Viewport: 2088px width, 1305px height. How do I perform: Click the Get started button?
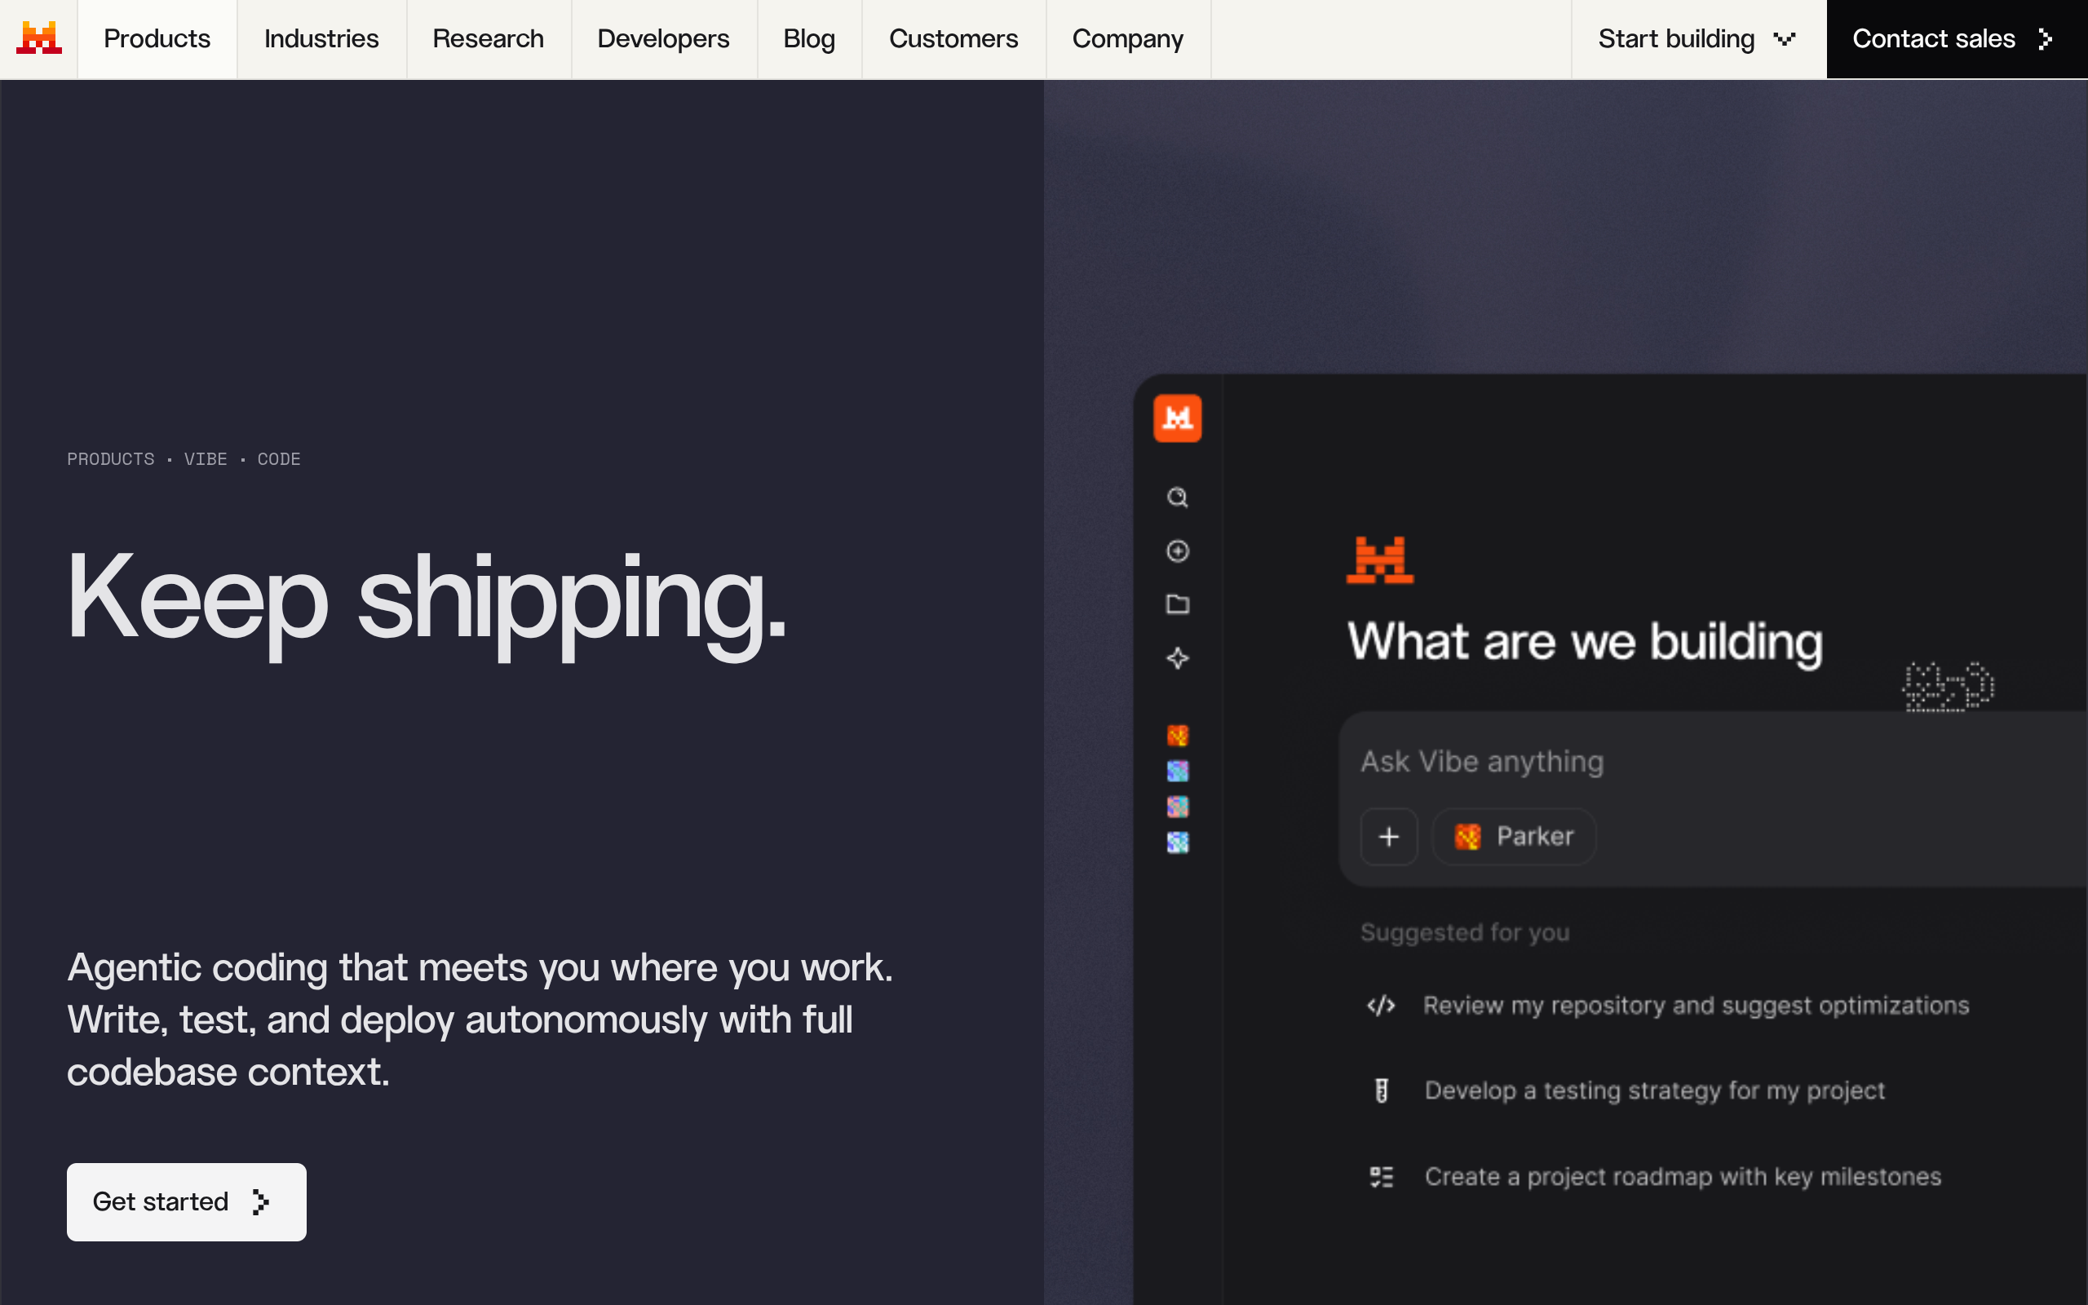tap(186, 1201)
